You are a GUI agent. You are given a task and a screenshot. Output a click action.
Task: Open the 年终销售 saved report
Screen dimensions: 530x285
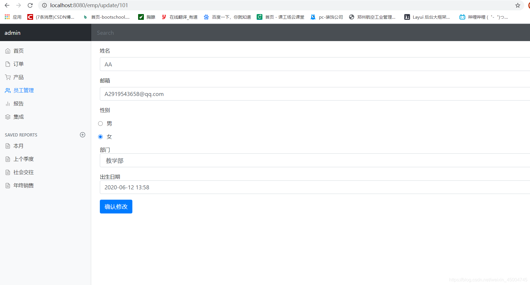pos(23,185)
